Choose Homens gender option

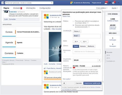point(83,46)
